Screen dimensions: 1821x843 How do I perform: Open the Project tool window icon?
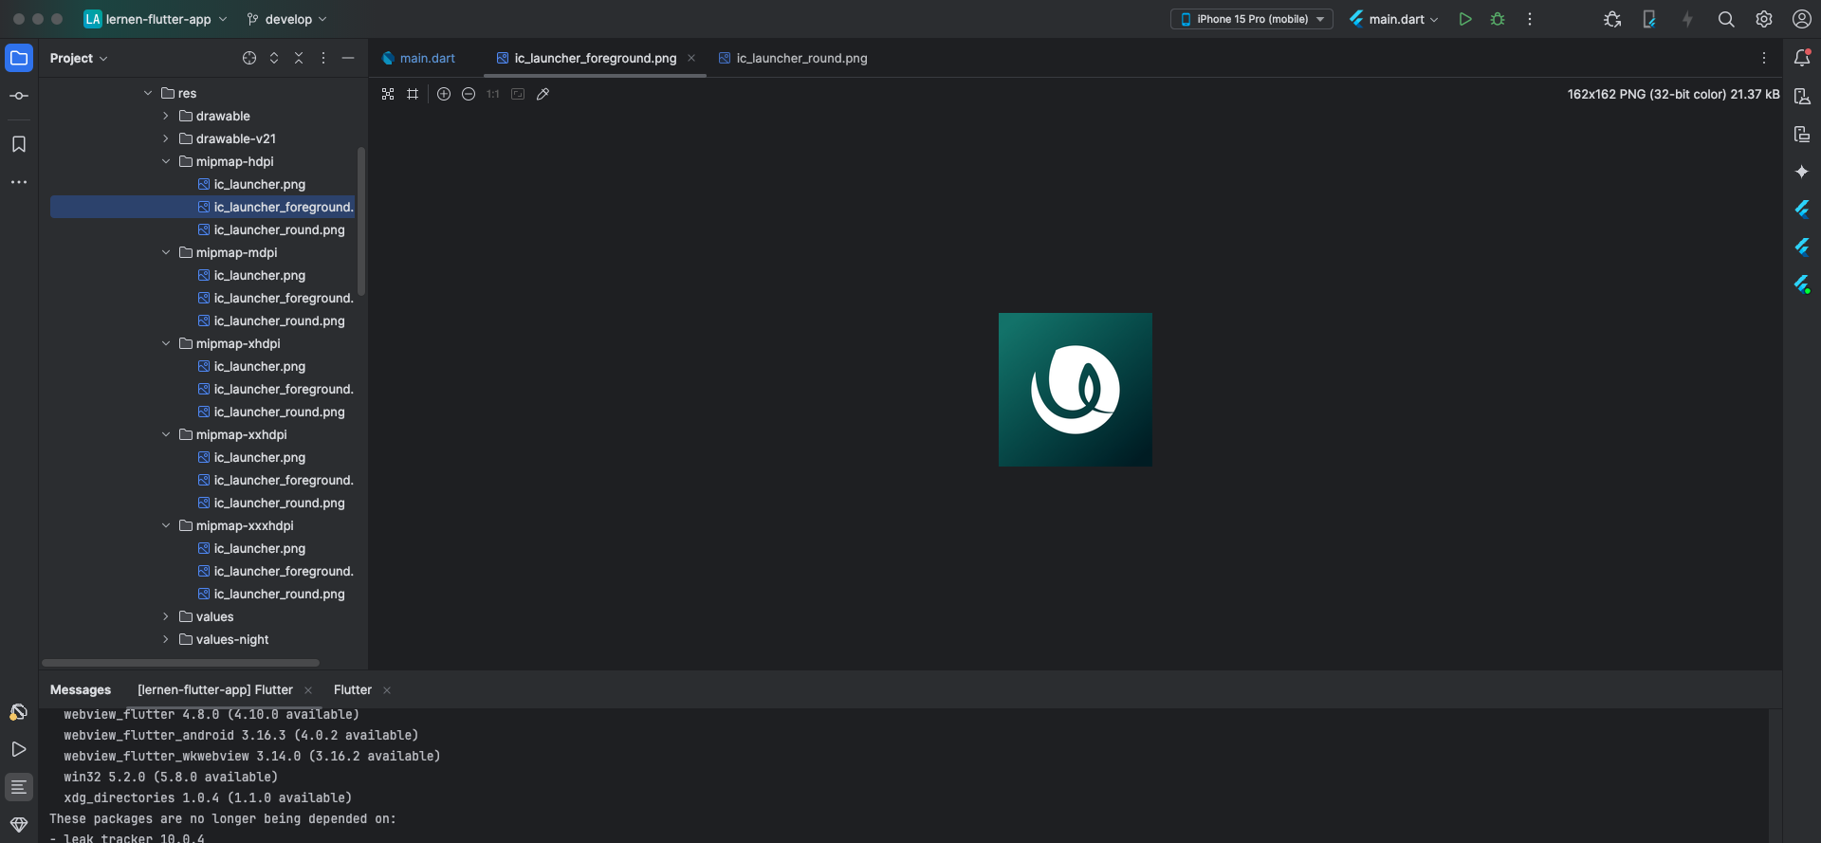(x=19, y=58)
